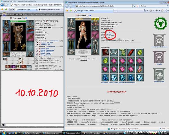Open the quick tabs dropdown arrow in the left window
This screenshot has width=169, height=135.
[13, 10]
